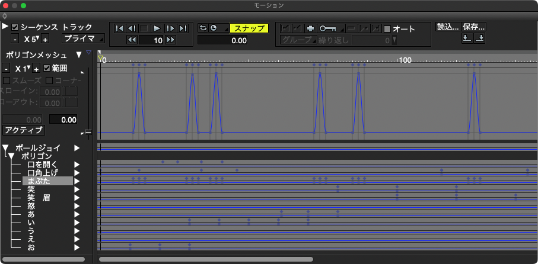Open the プライマ dropdown
The height and width of the screenshot is (264, 538).
[84, 38]
